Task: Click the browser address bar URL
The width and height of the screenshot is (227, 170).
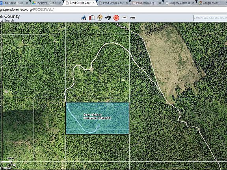Action: (x=27, y=9)
